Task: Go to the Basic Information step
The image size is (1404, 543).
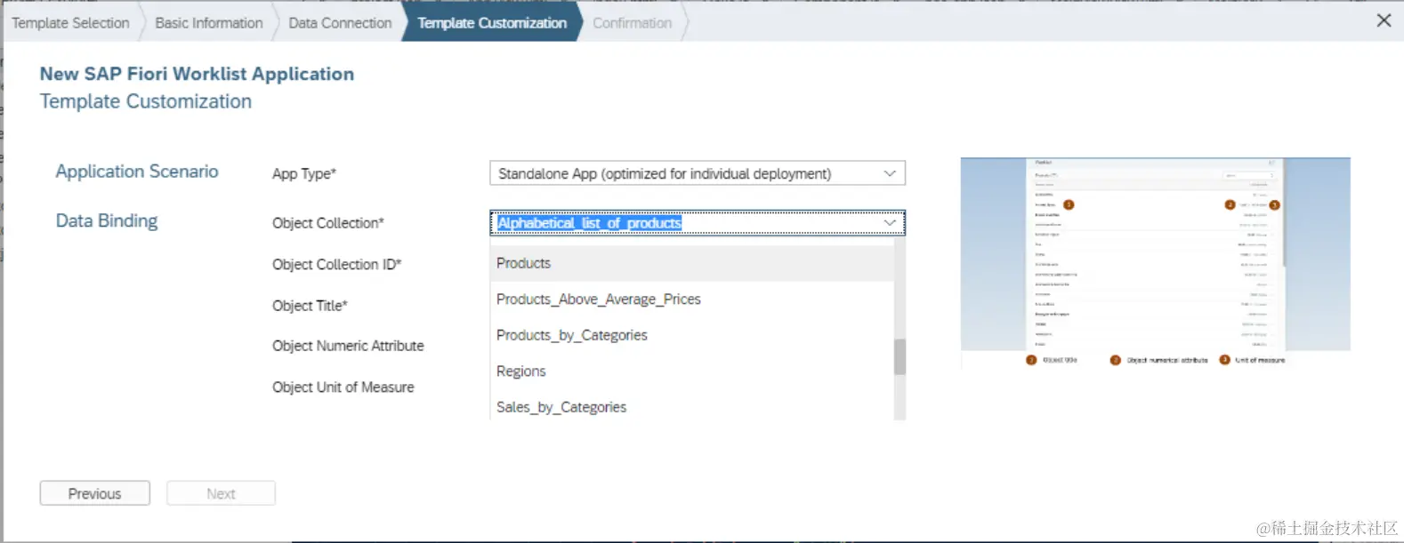Action: [209, 23]
